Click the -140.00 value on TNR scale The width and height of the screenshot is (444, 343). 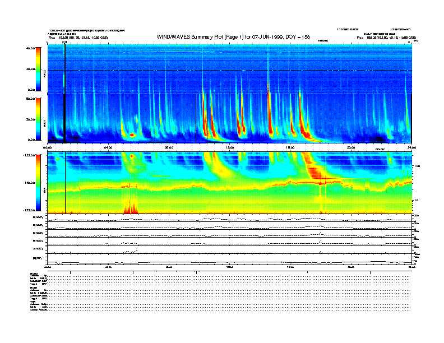click(x=29, y=183)
